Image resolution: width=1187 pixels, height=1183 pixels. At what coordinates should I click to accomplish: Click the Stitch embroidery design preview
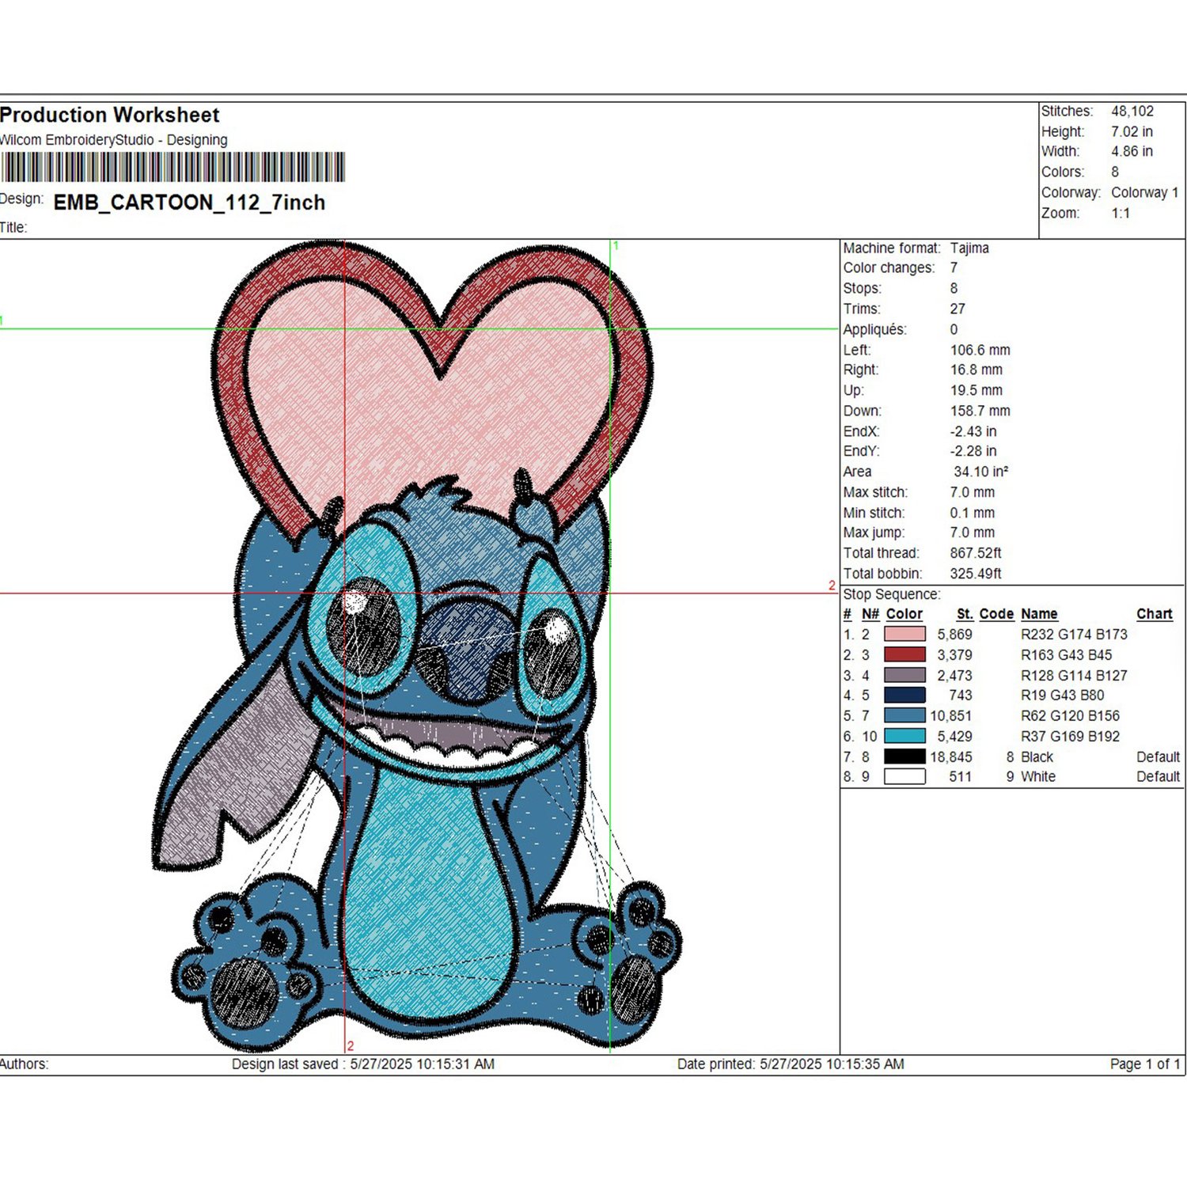click(x=417, y=646)
